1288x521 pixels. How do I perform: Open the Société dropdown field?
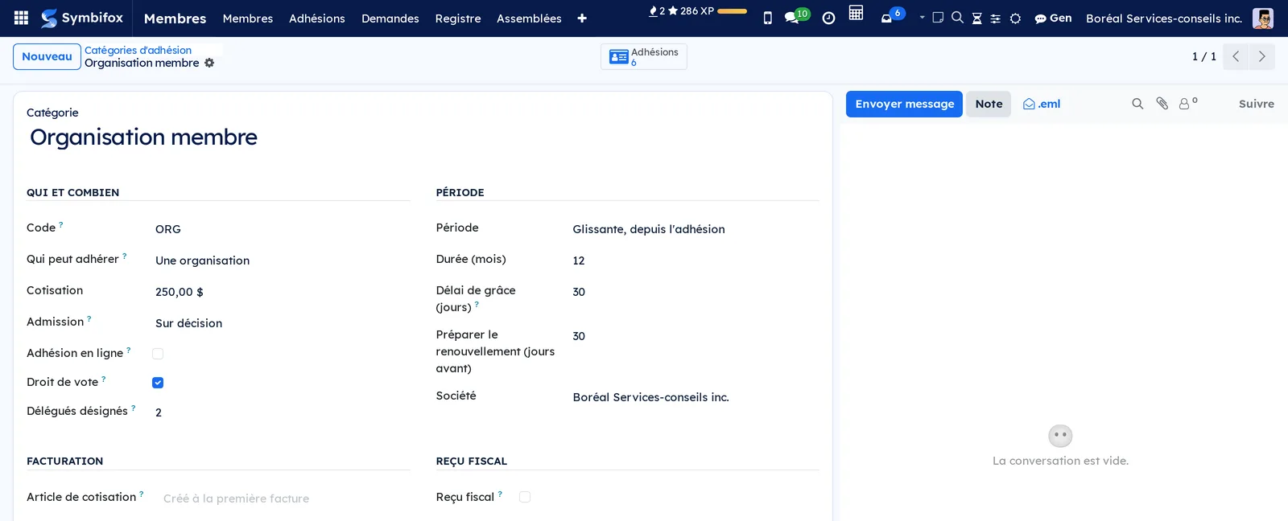tap(695, 397)
